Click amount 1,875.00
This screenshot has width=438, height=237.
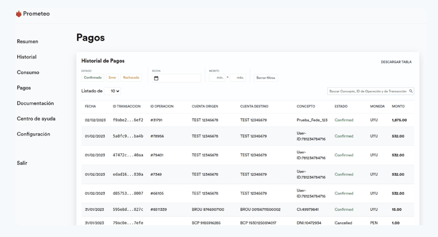click(399, 120)
